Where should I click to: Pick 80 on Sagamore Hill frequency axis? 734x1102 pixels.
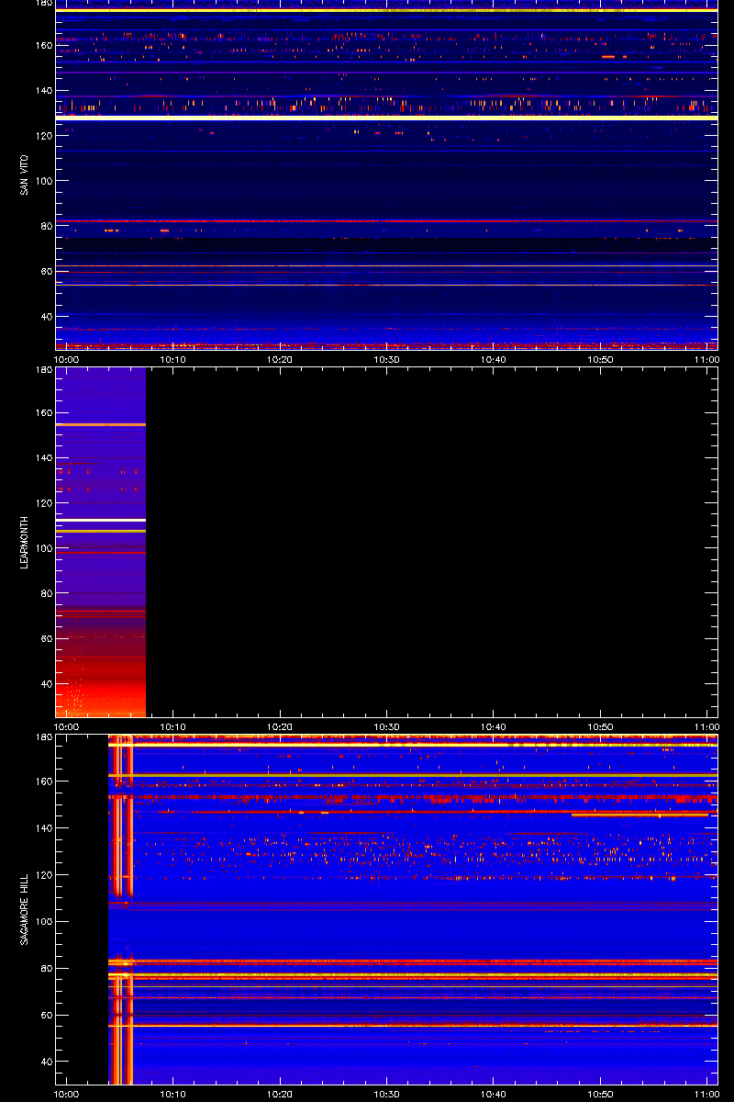[x=45, y=969]
